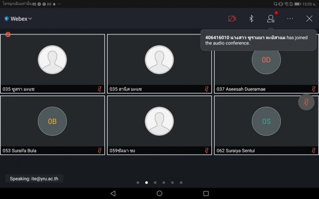Jump to the third page dot
The image size is (319, 199).
click(155, 183)
